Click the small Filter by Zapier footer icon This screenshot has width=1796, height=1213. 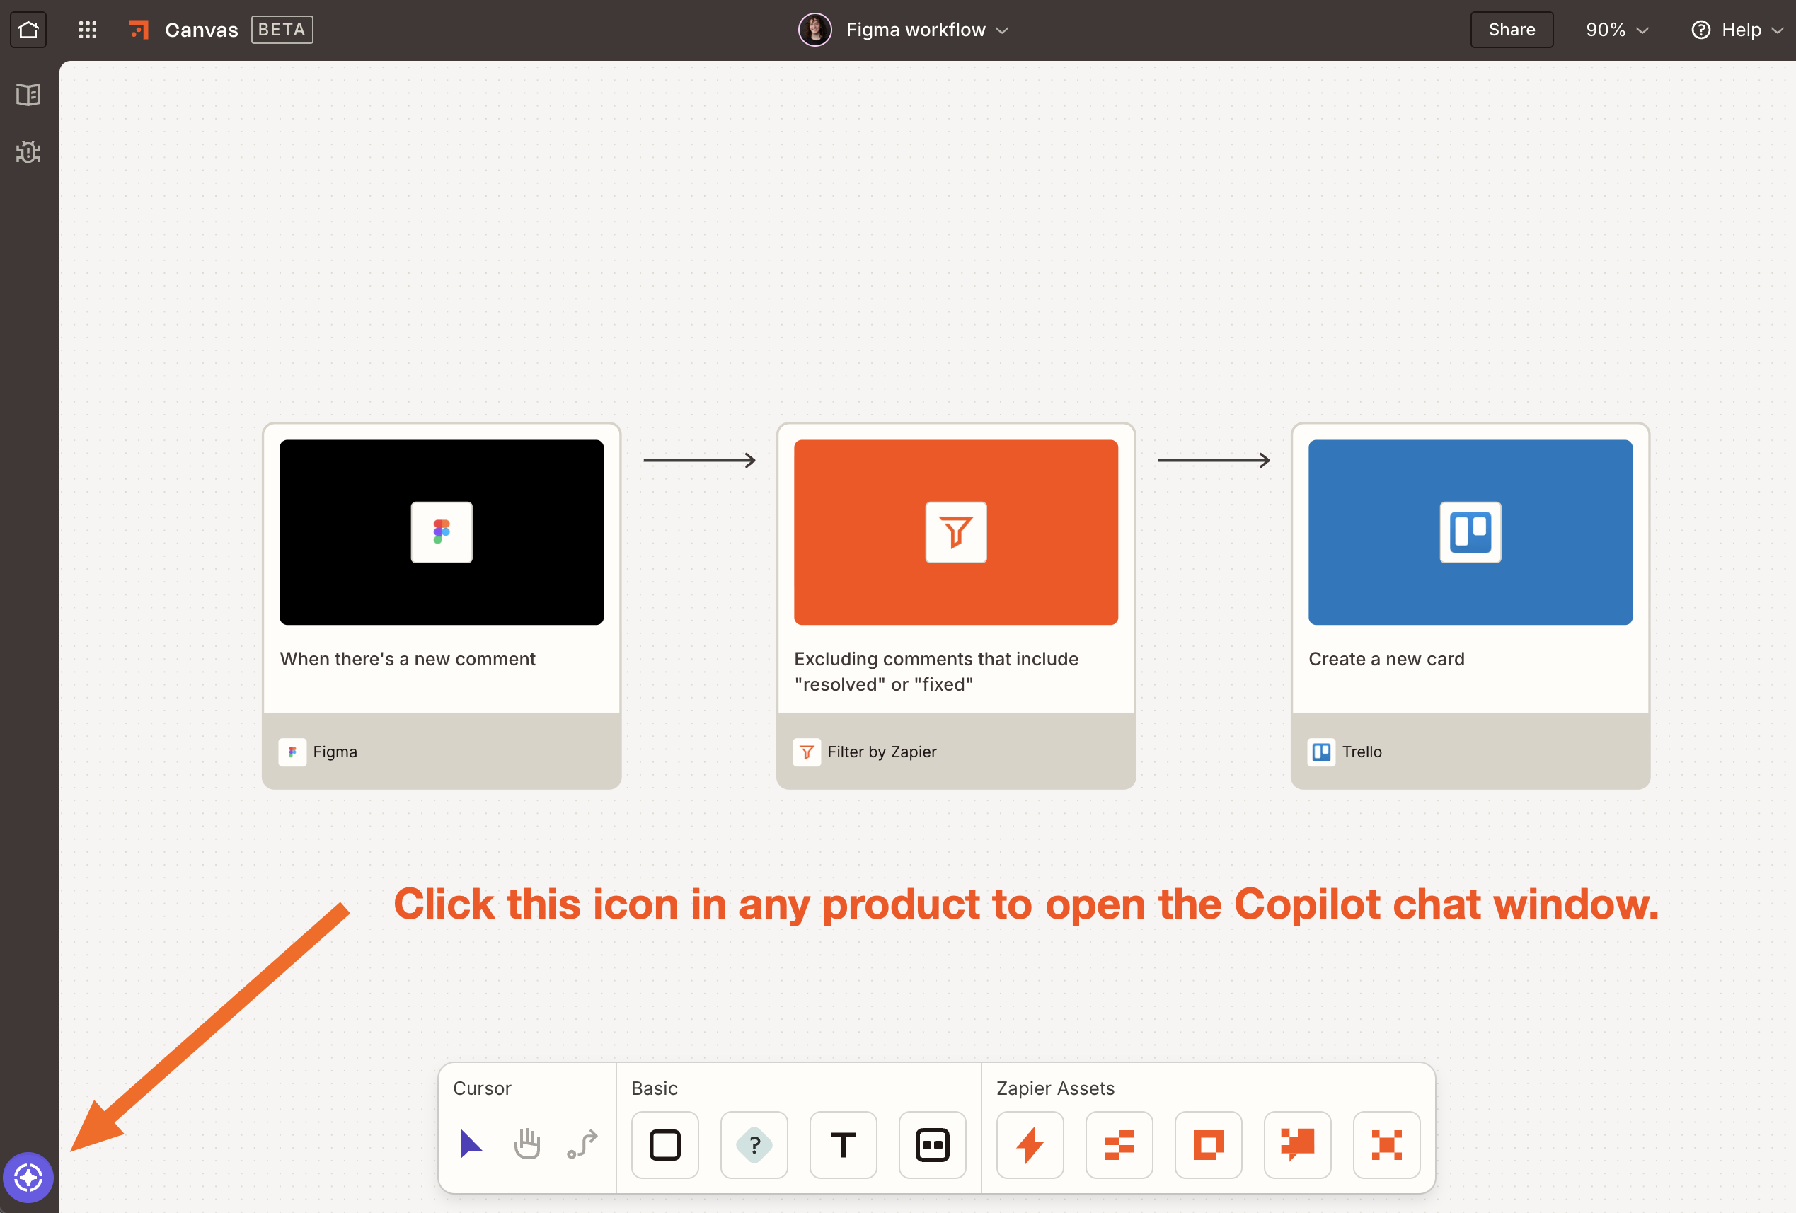click(x=807, y=752)
